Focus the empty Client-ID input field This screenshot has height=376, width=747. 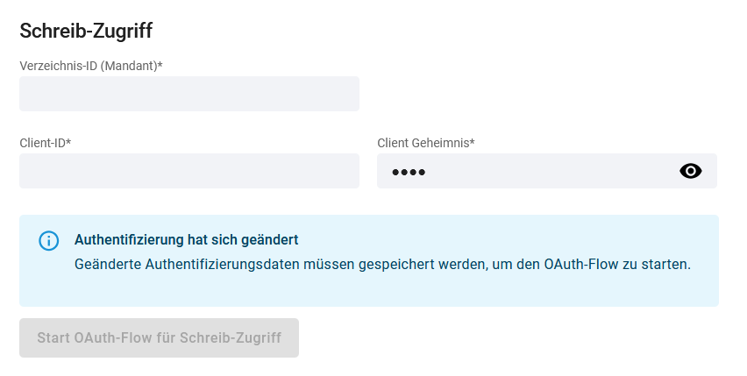[x=189, y=171]
